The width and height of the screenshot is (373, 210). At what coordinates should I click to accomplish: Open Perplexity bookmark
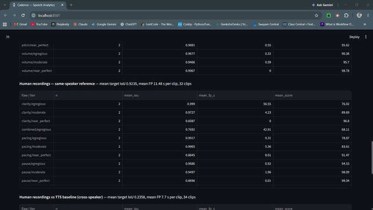pos(60,24)
